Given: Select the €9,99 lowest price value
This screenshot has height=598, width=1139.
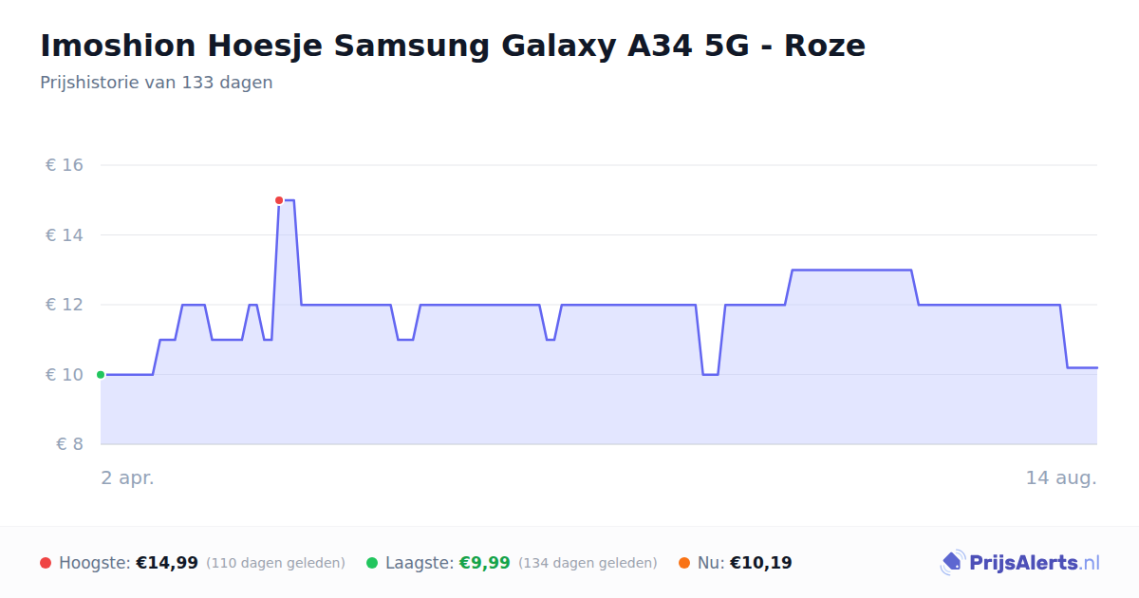Looking at the screenshot, I should 485,563.
